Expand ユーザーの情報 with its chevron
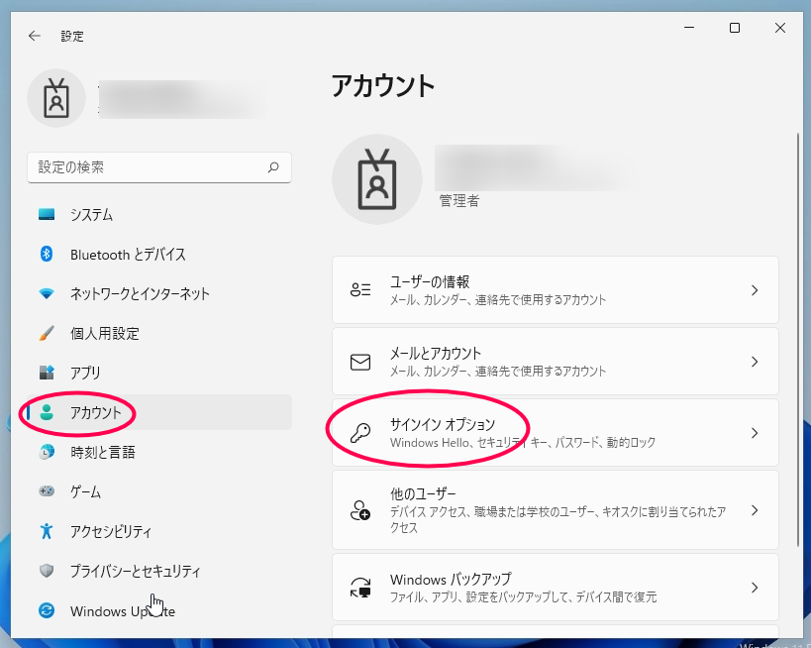Screen dimensions: 811x648 [x=755, y=290]
